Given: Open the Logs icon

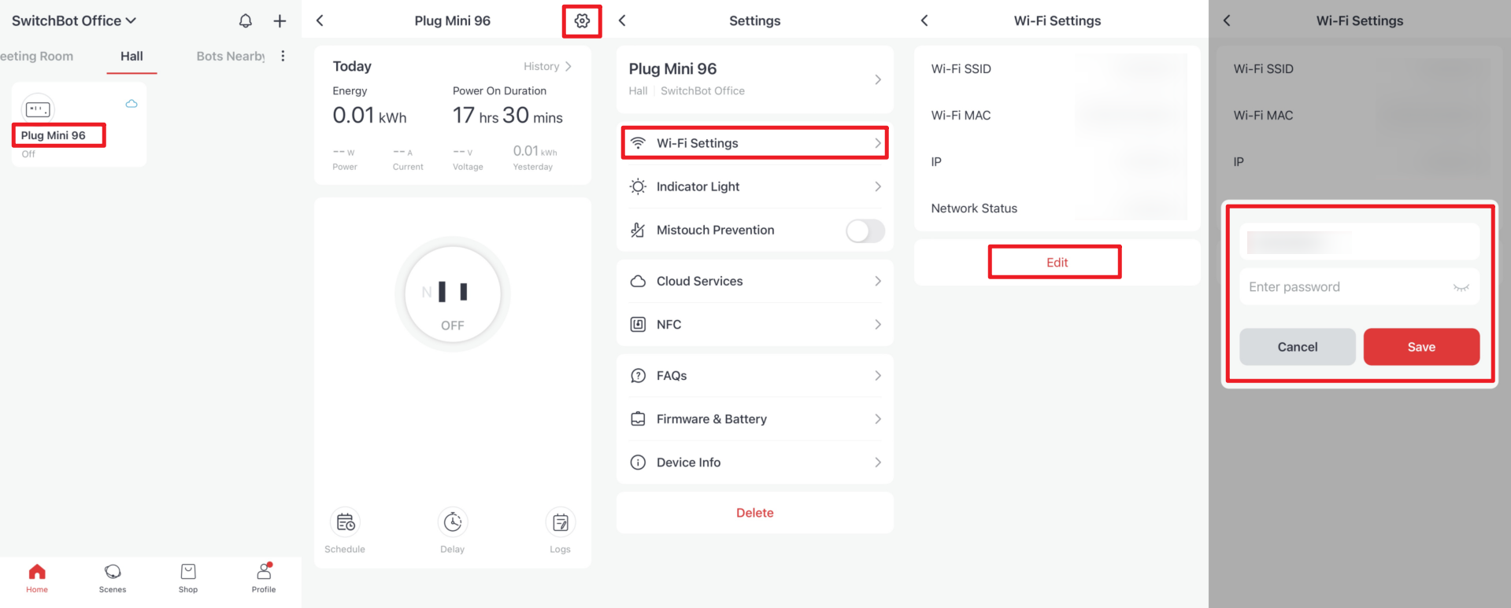Looking at the screenshot, I should pyautogui.click(x=560, y=523).
